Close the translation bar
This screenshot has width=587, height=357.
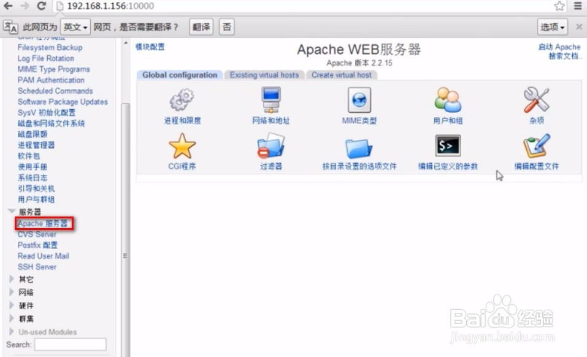click(579, 27)
